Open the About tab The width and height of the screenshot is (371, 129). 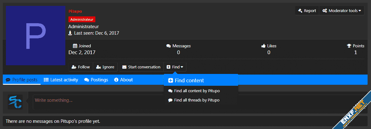point(123,80)
